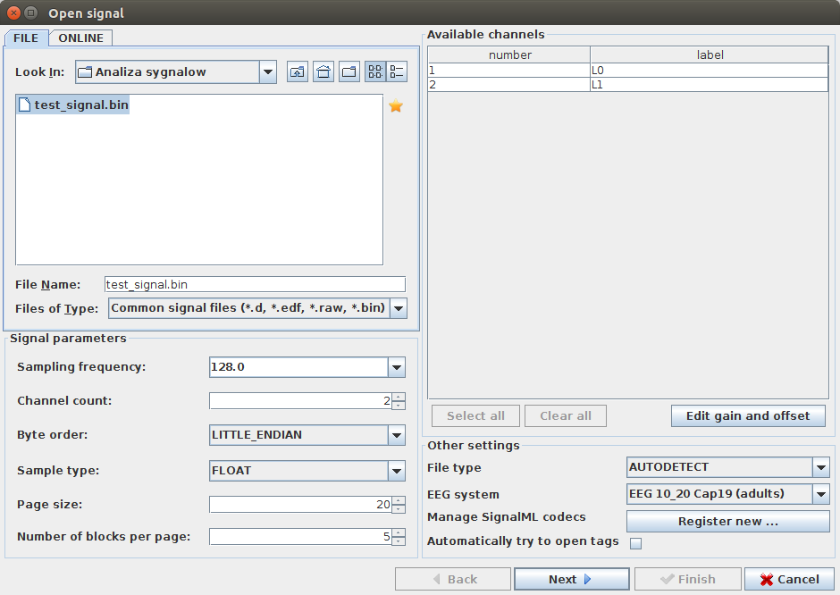Select the FILE tab
This screenshot has height=595, width=840.
point(26,38)
